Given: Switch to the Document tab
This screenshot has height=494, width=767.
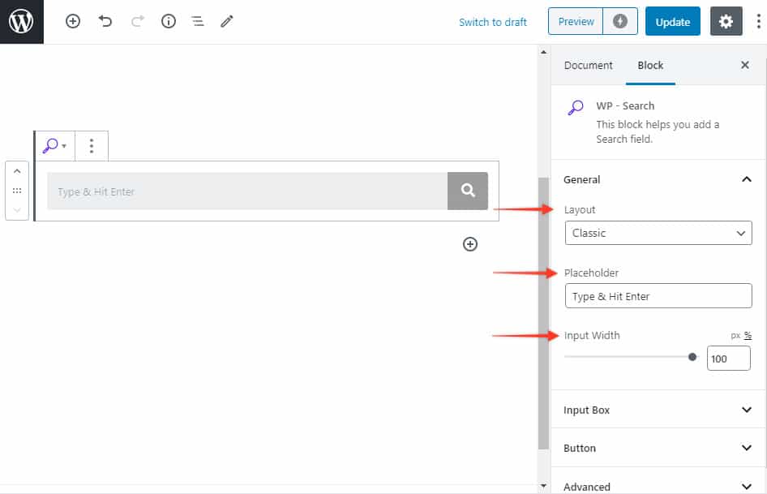Looking at the screenshot, I should tap(588, 65).
